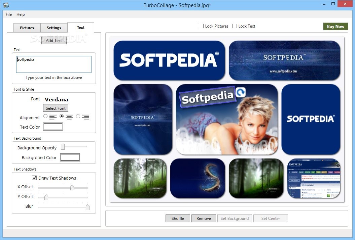
Task: Click the Remove button
Action: 204,218
